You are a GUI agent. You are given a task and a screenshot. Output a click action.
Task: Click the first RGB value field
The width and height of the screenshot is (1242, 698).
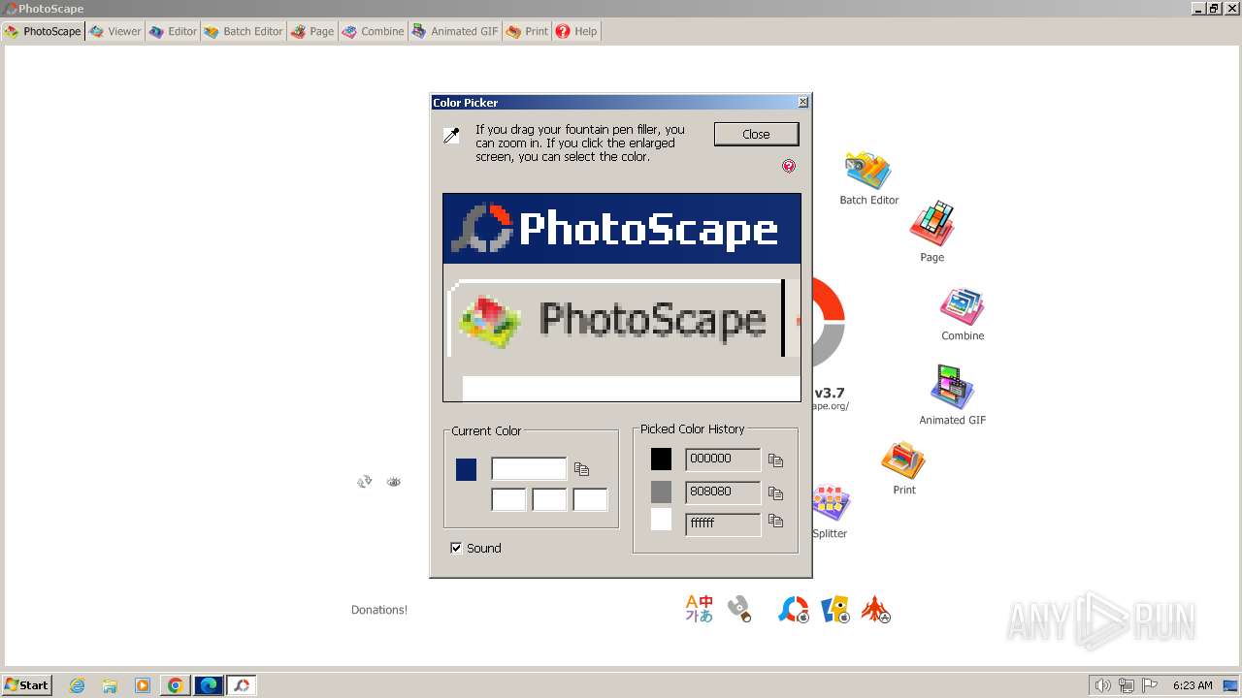coord(508,500)
